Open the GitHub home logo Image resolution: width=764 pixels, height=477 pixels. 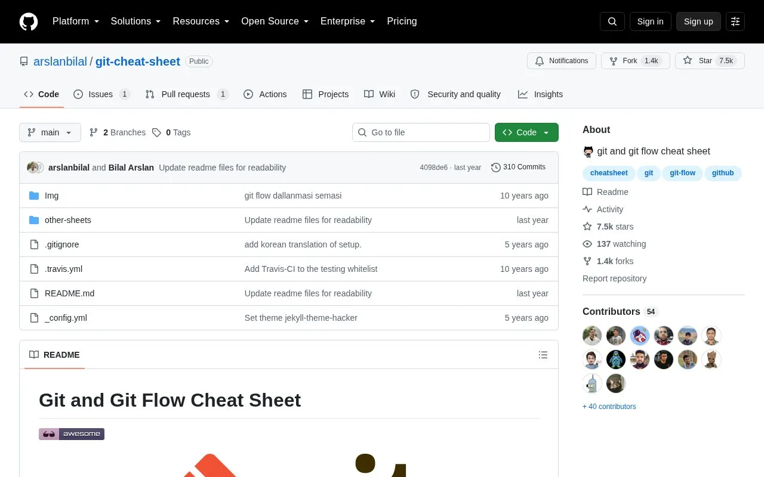(29, 21)
